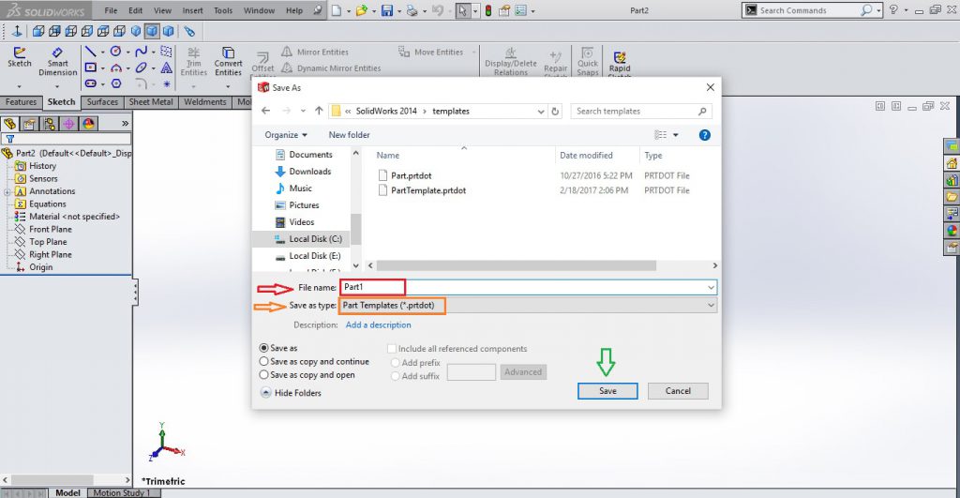This screenshot has width=960, height=498.
Task: Select the Polygon sketch tool
Action: click(115, 83)
